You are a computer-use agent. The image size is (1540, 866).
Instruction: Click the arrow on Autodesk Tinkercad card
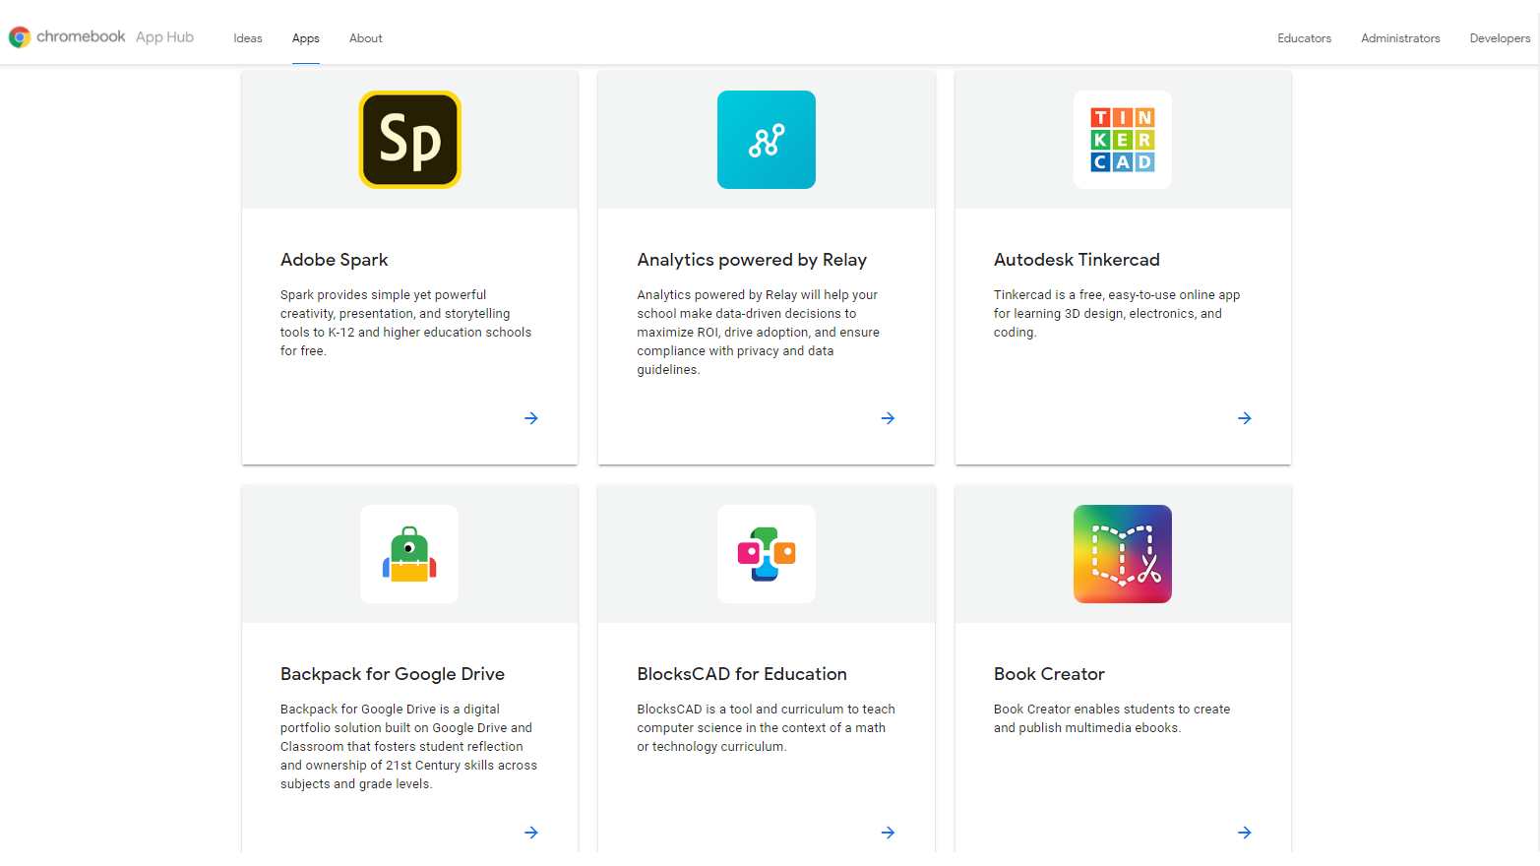[x=1245, y=418]
